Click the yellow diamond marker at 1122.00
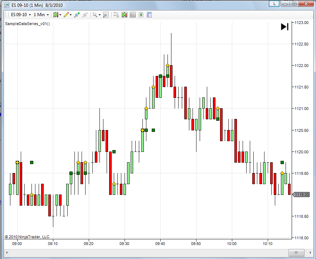 click(x=168, y=65)
